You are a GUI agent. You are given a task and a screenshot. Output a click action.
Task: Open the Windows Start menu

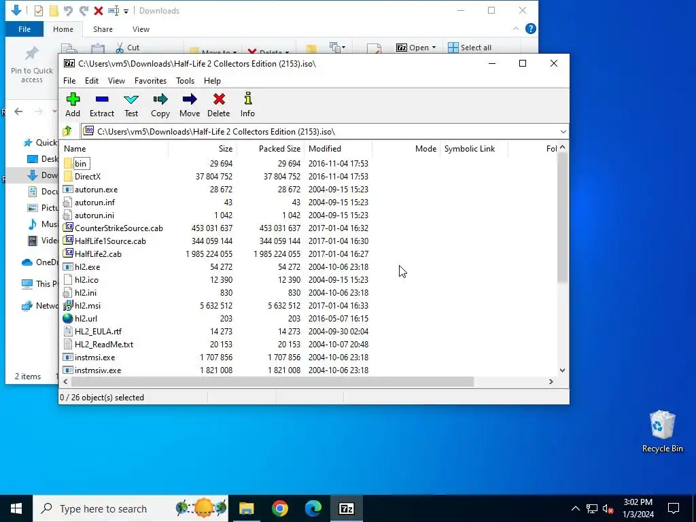pos(16,508)
